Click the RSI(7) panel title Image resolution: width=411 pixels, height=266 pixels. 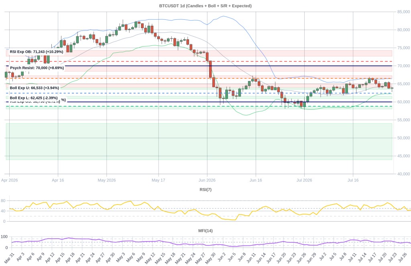[205, 190]
